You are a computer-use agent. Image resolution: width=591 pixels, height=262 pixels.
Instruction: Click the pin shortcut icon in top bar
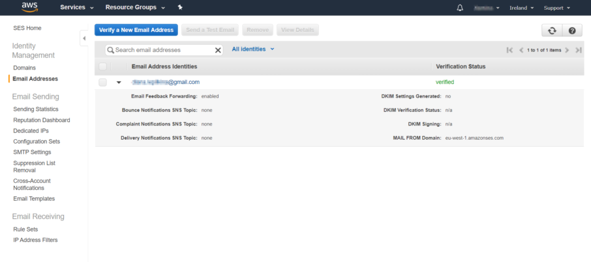[x=180, y=8]
